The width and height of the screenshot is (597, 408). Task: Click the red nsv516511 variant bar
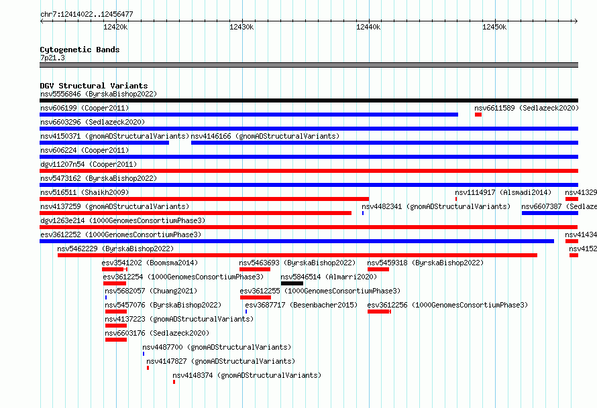coord(204,199)
